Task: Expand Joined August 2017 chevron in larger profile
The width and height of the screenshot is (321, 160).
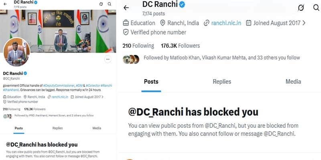Action: click(x=304, y=23)
